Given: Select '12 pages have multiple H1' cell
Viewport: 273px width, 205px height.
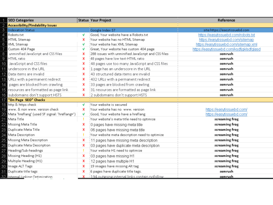Looking at the screenshot, I should 134,161.
